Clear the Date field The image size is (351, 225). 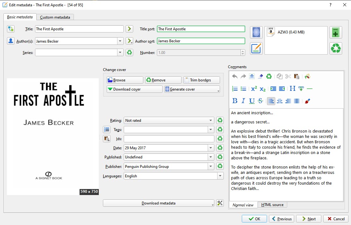220,148
